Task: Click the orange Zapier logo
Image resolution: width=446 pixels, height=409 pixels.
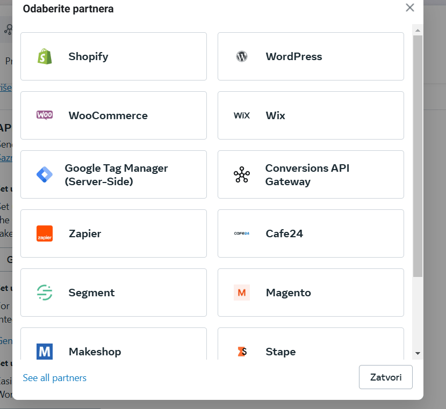Action: (45, 233)
